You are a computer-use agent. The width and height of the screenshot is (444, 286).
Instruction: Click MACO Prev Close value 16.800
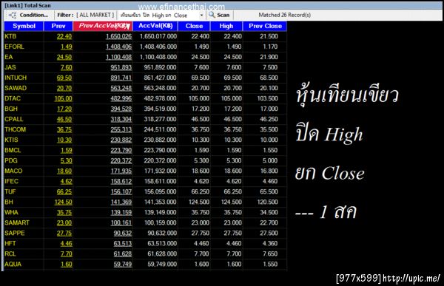pyautogui.click(x=269, y=171)
